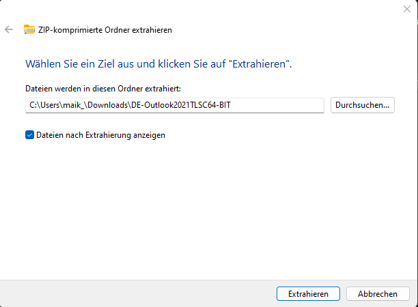This screenshot has height=307, width=418.
Task: Close the extraction dialog with the X button
Action: click(407, 8)
